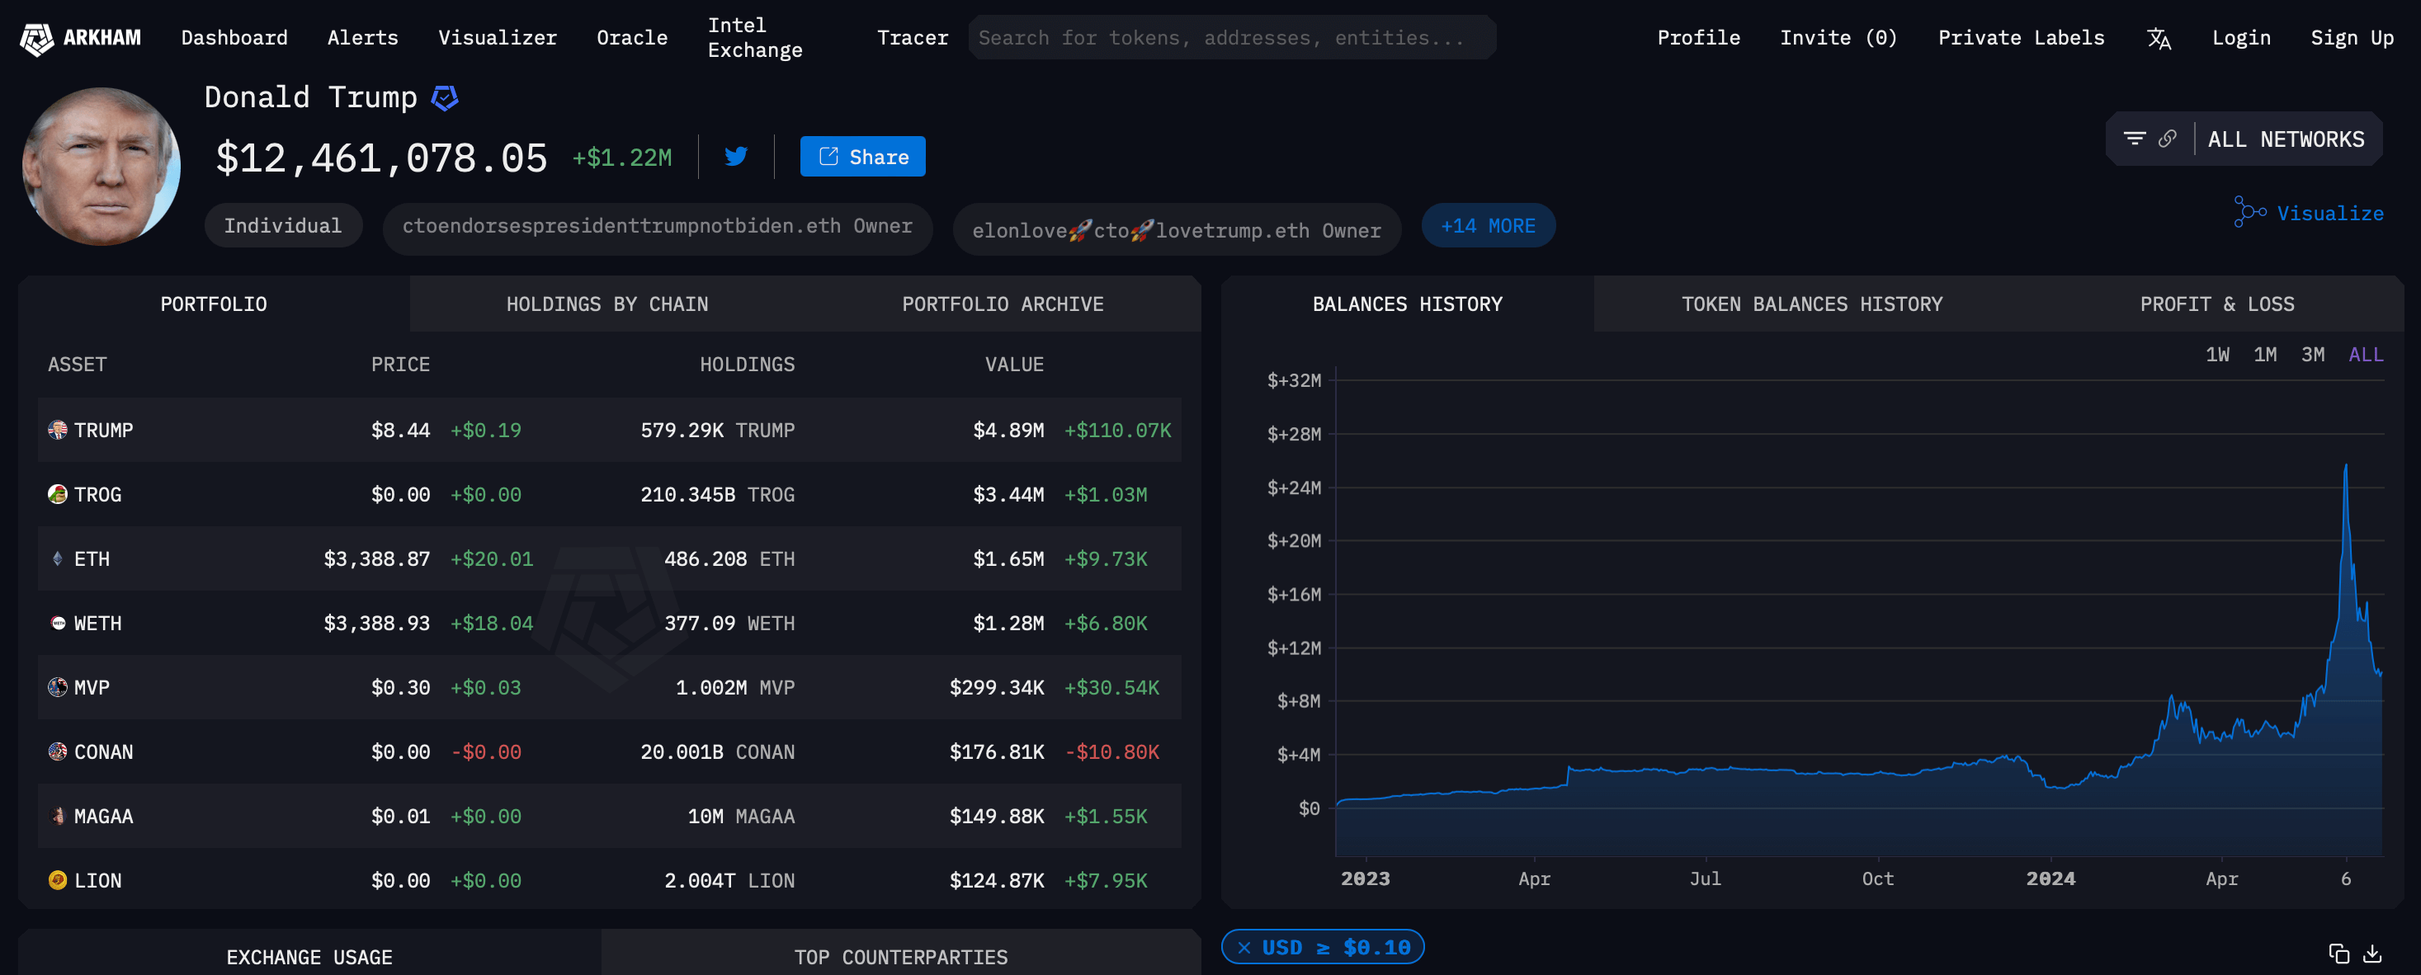Click the LION token icon
The image size is (2421, 975).
click(x=57, y=880)
